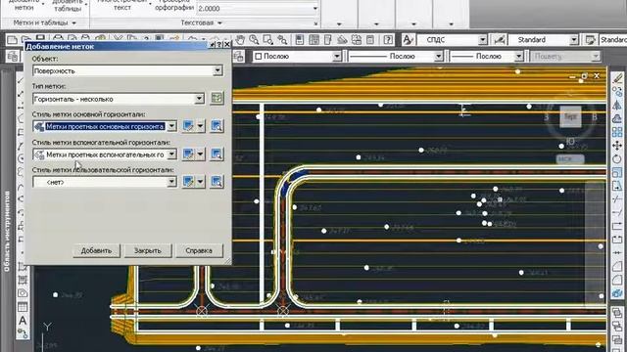Click the Закрыть button
The height and width of the screenshot is (352, 627).
(148, 250)
